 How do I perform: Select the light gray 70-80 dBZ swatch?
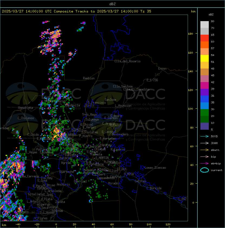tap(204, 25)
